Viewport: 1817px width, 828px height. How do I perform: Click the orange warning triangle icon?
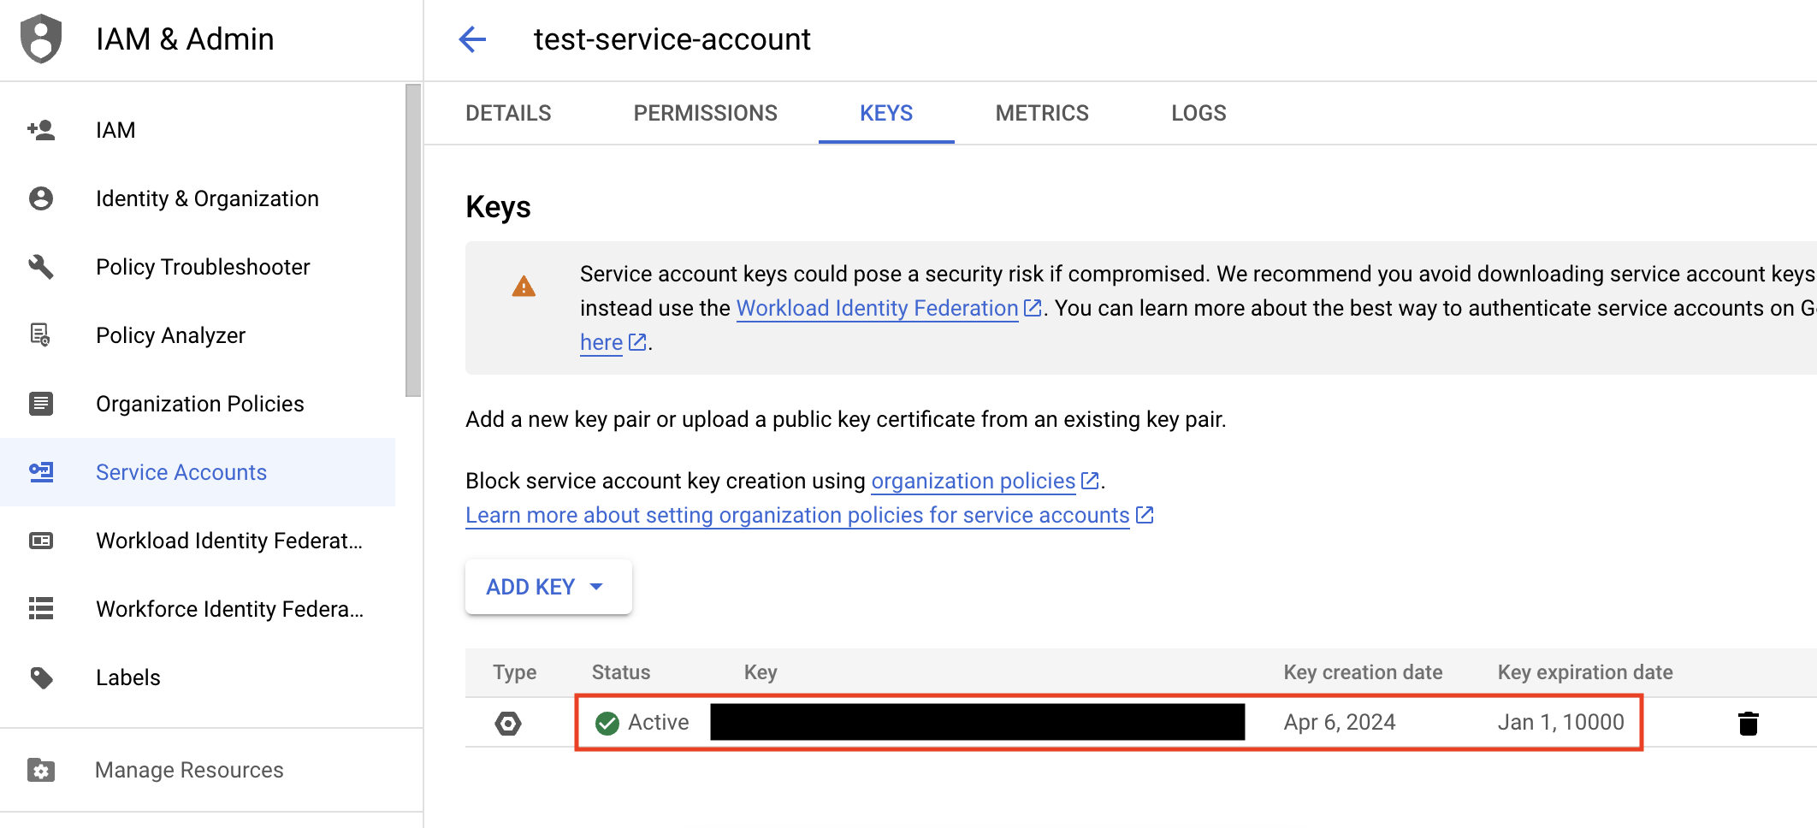524,287
